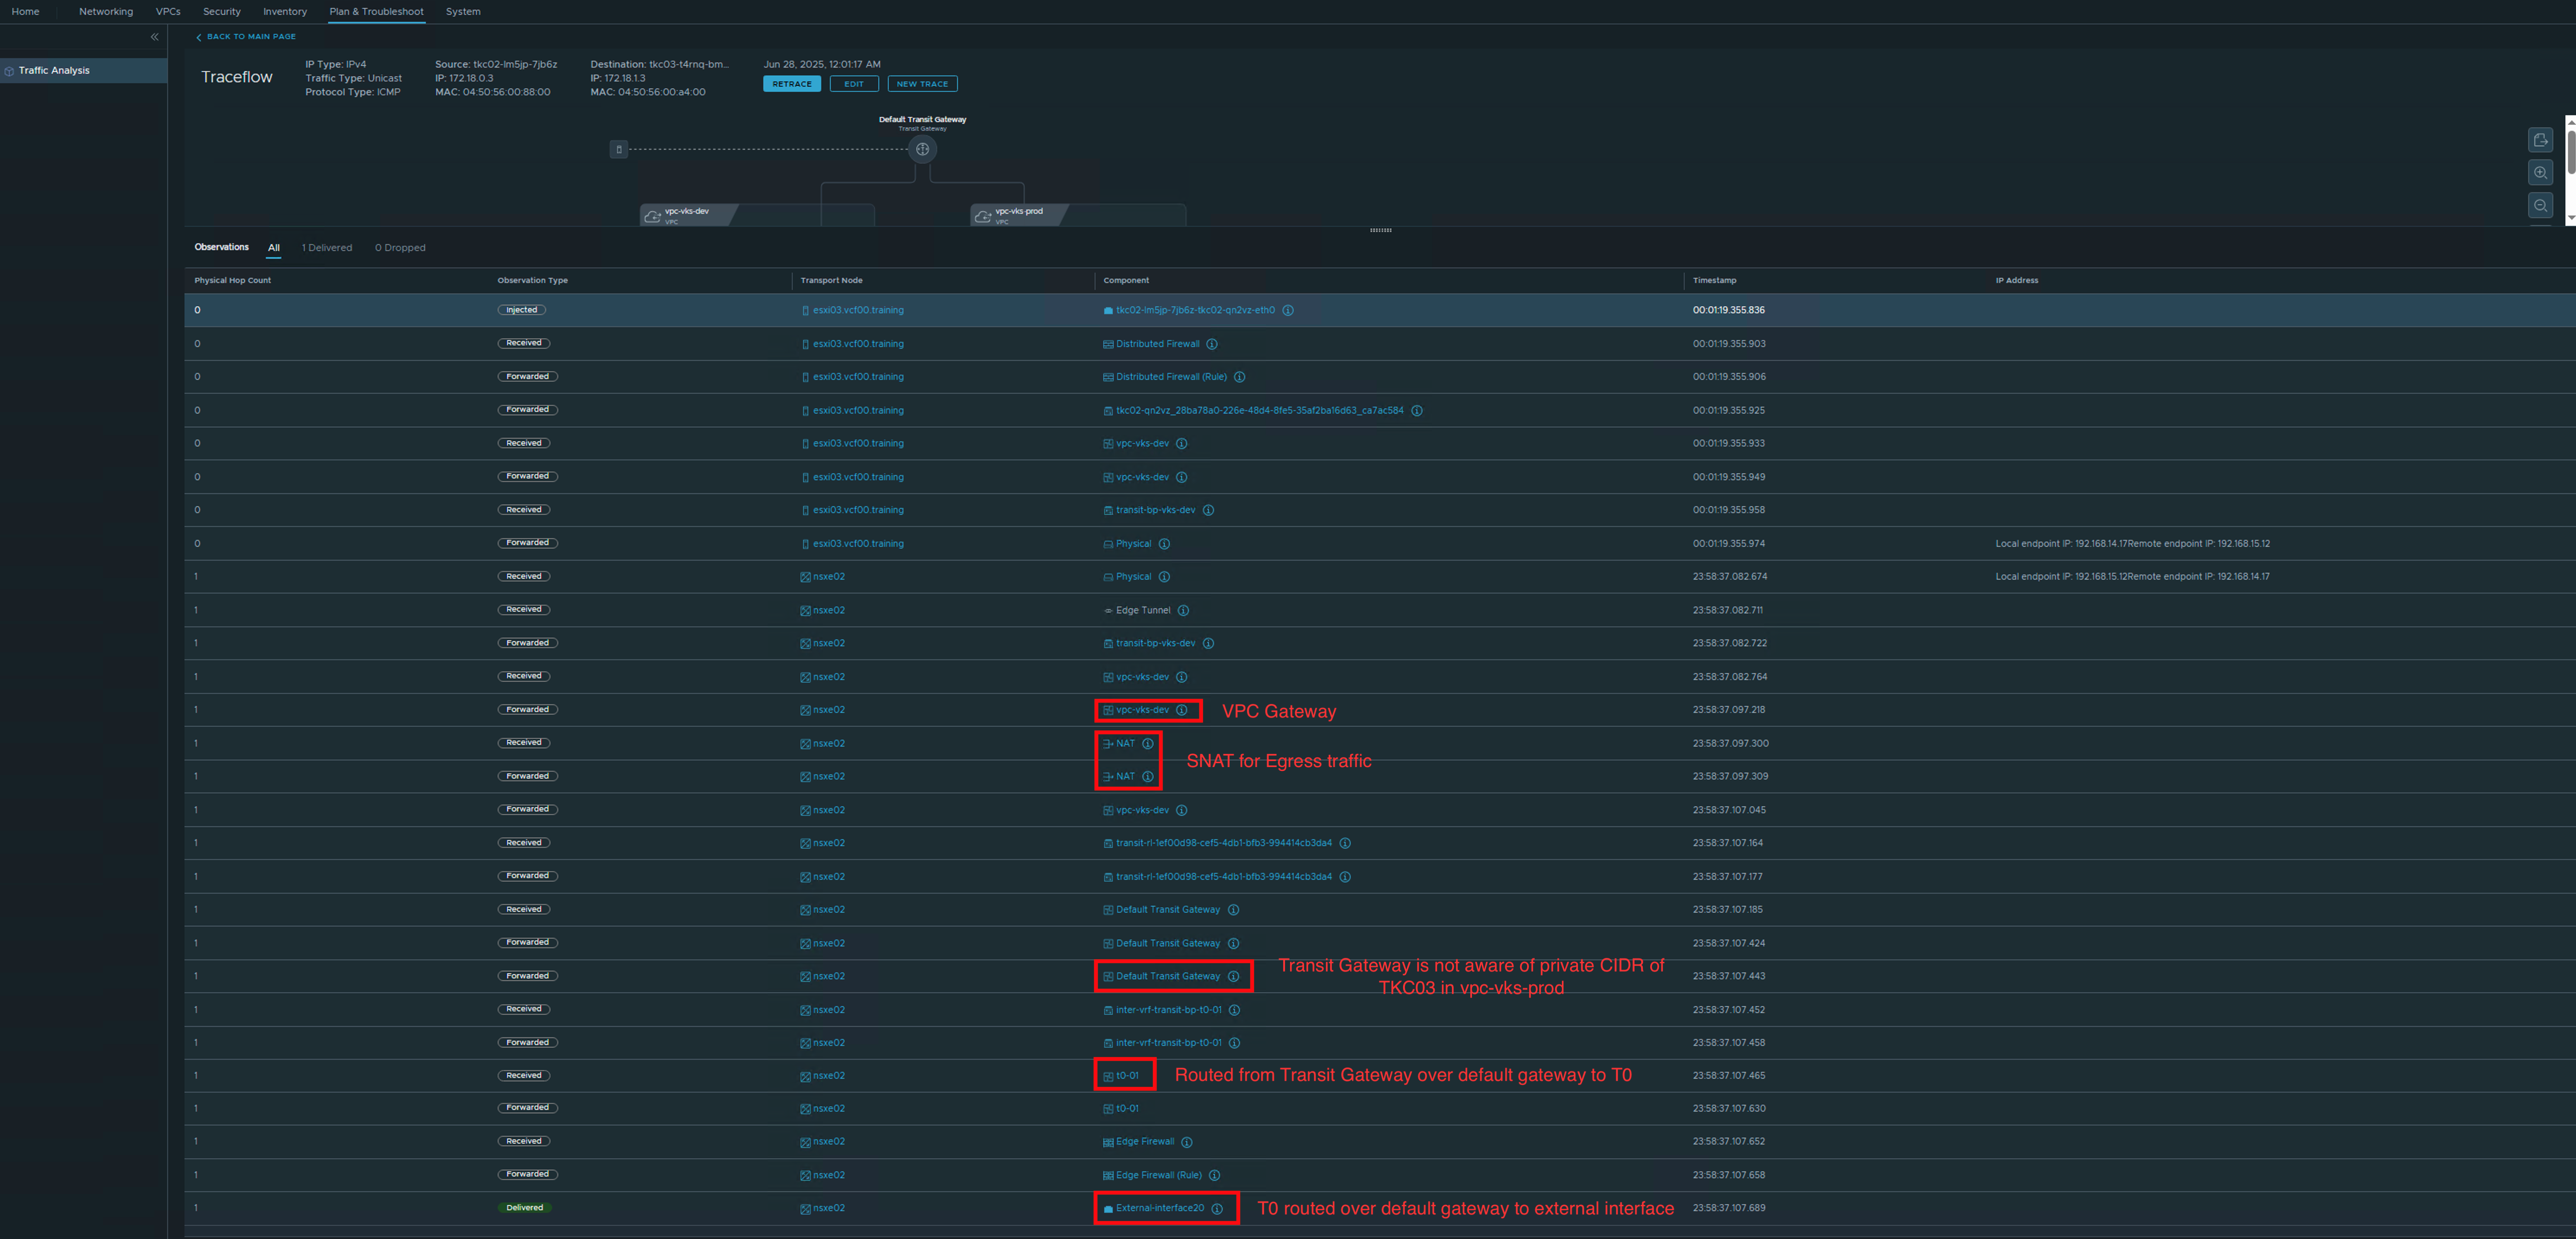
Task: Show info for Physical on esxi03 row
Action: click(1164, 544)
